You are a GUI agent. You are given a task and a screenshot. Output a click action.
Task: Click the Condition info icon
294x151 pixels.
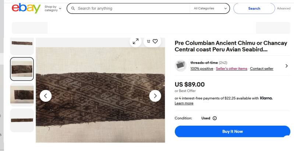[x=215, y=118]
